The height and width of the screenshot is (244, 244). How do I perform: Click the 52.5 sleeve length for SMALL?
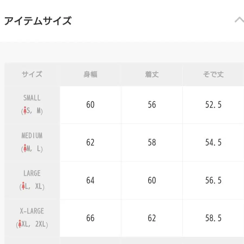click(x=213, y=104)
